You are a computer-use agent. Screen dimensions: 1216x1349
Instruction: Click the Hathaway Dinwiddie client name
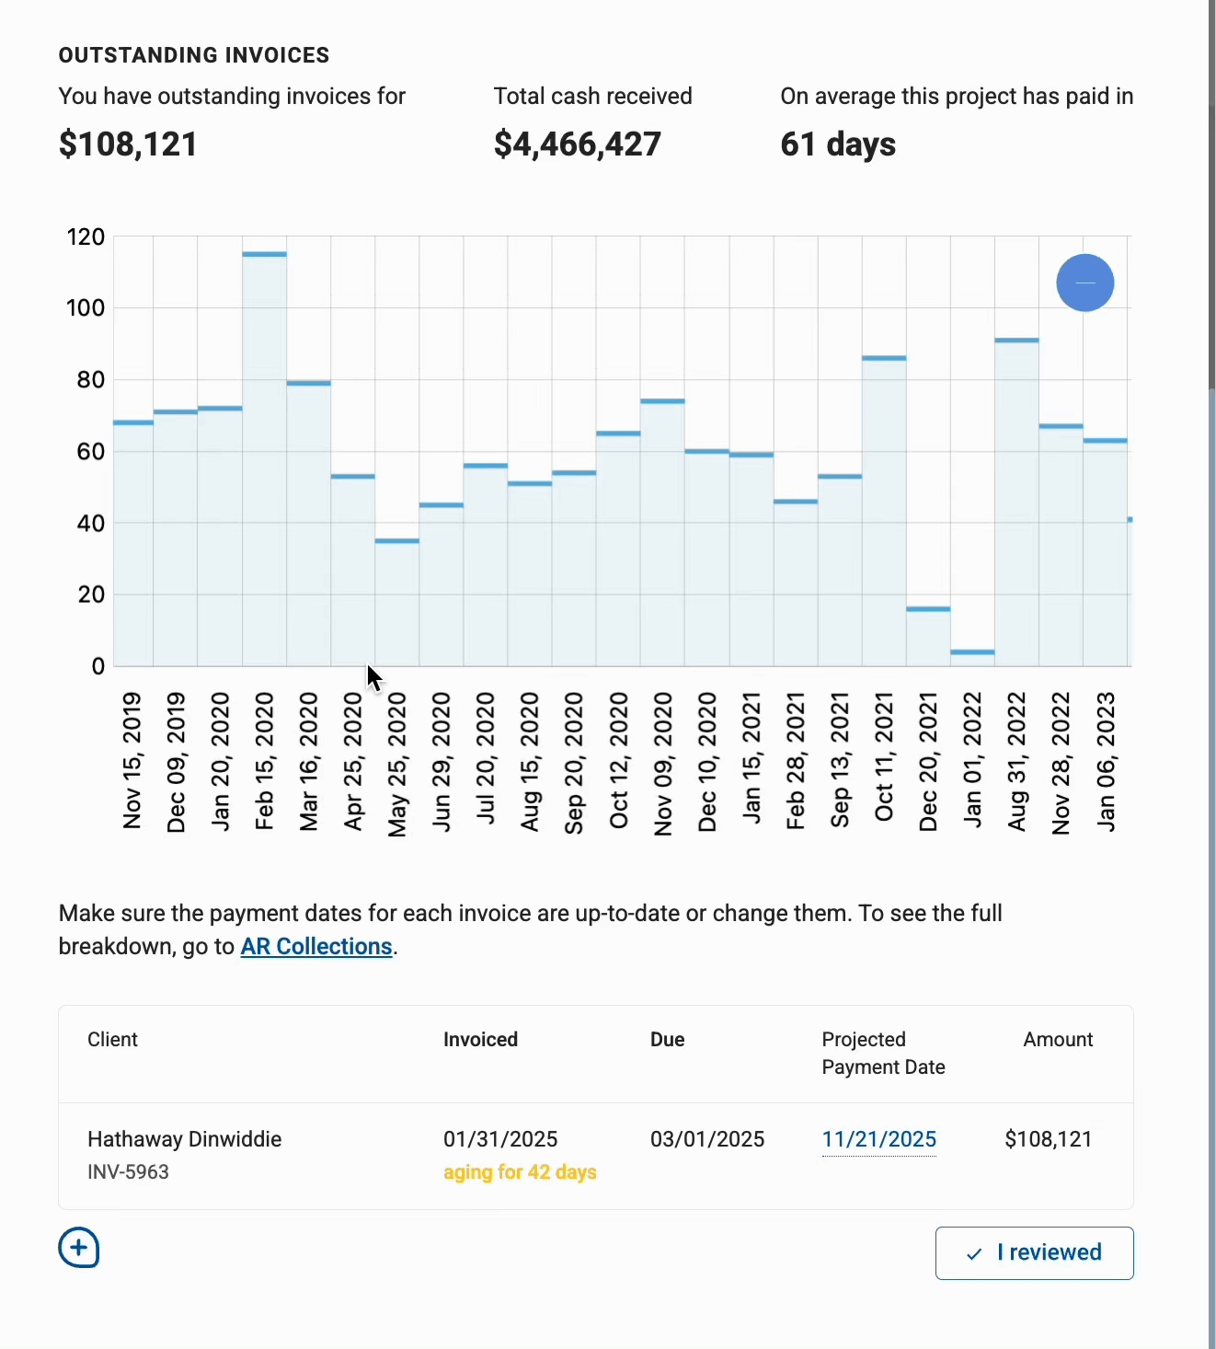(184, 1139)
